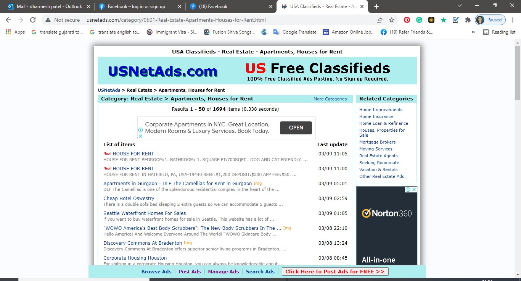This screenshot has width=521, height=281.
Task: Click the share page icon in address bar
Action: 379,20
